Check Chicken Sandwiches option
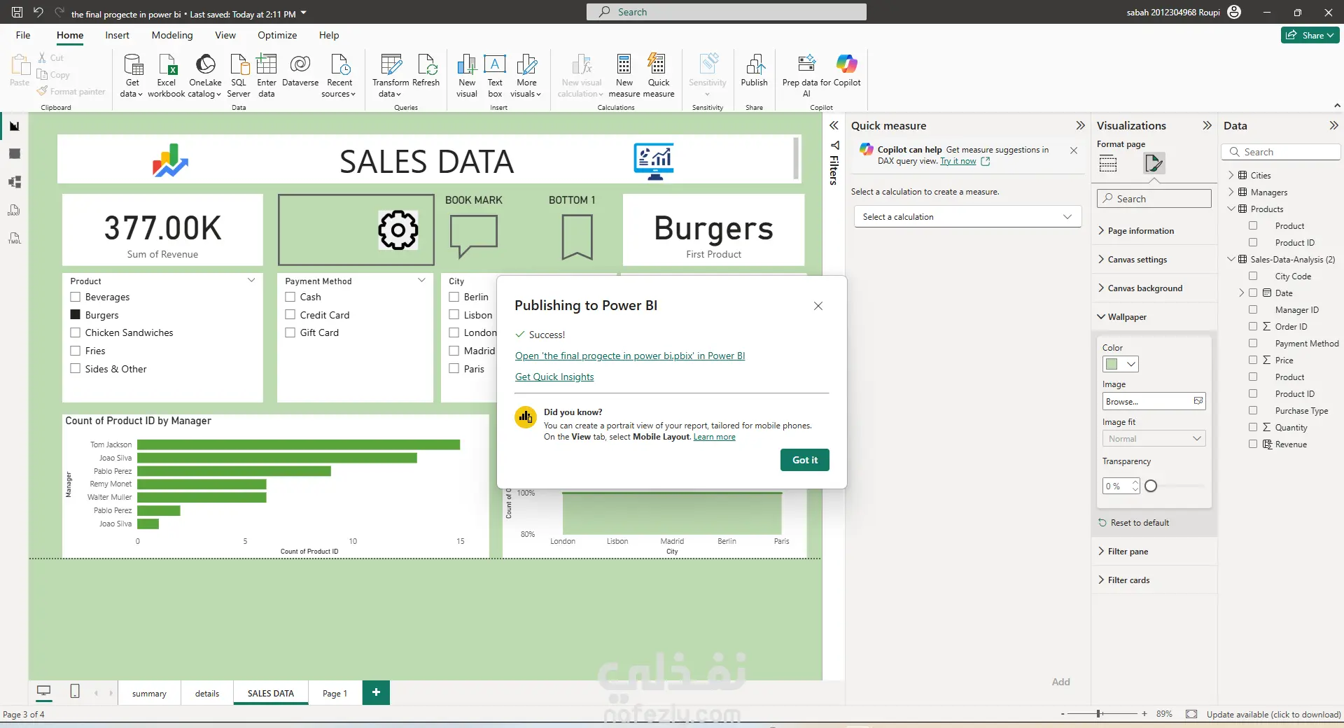The height and width of the screenshot is (728, 1344). [76, 332]
